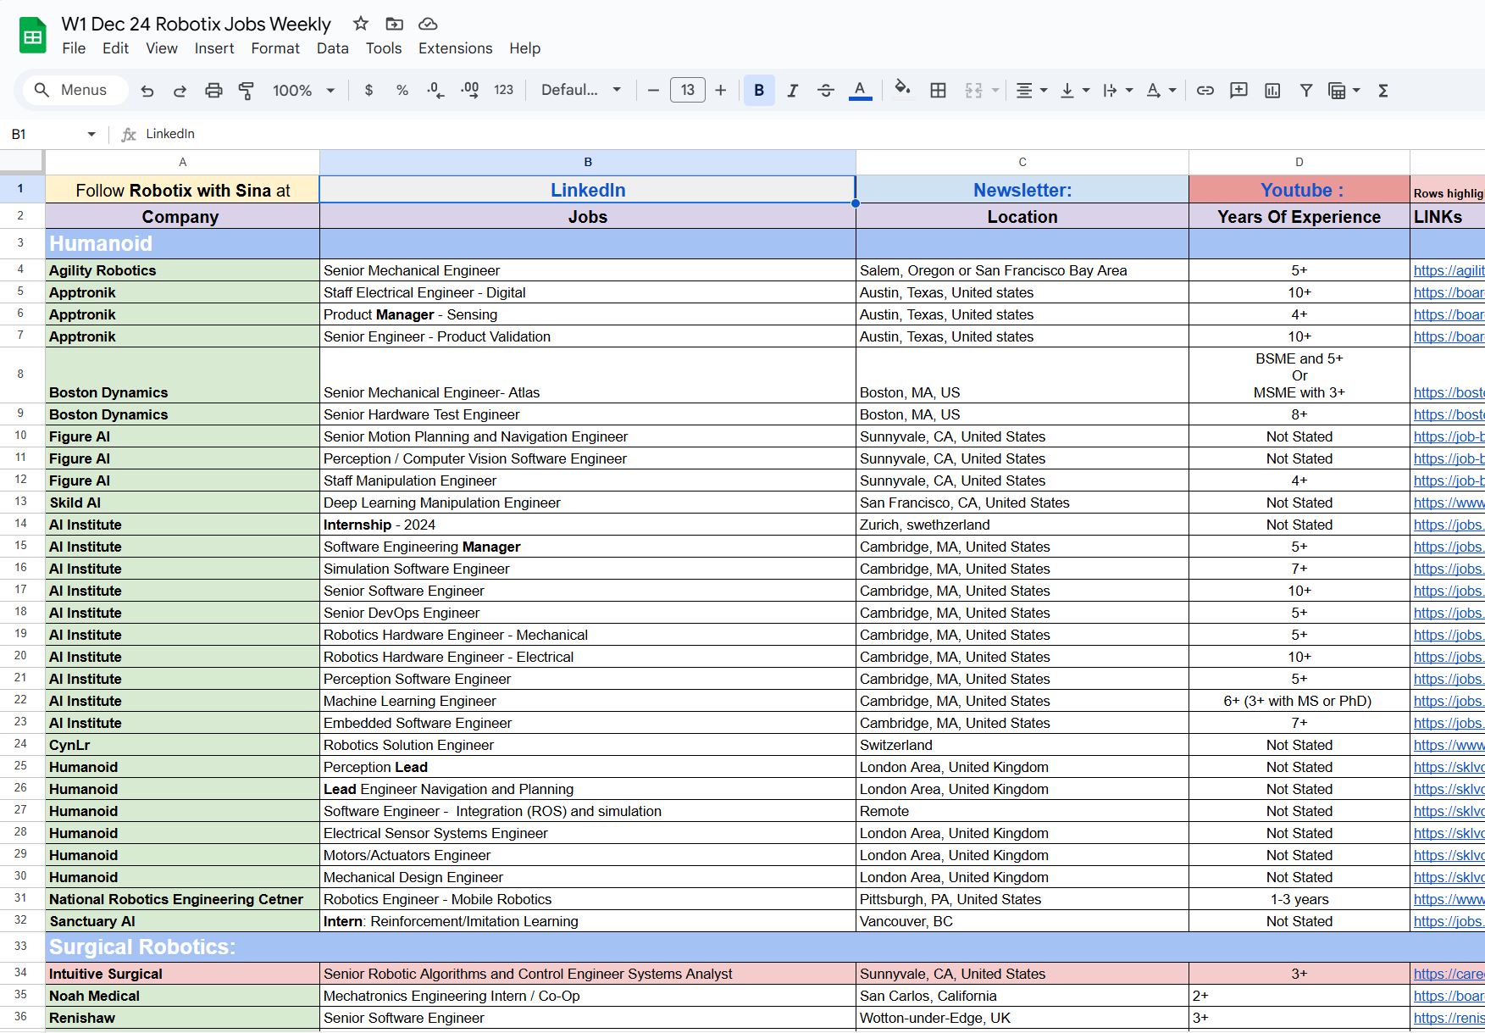Star the document with the star icon
Image resolution: width=1485 pixels, height=1033 pixels.
pyautogui.click(x=361, y=24)
